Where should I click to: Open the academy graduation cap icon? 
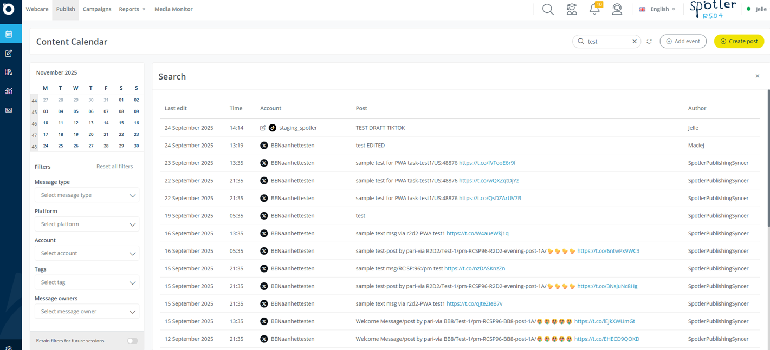click(572, 9)
